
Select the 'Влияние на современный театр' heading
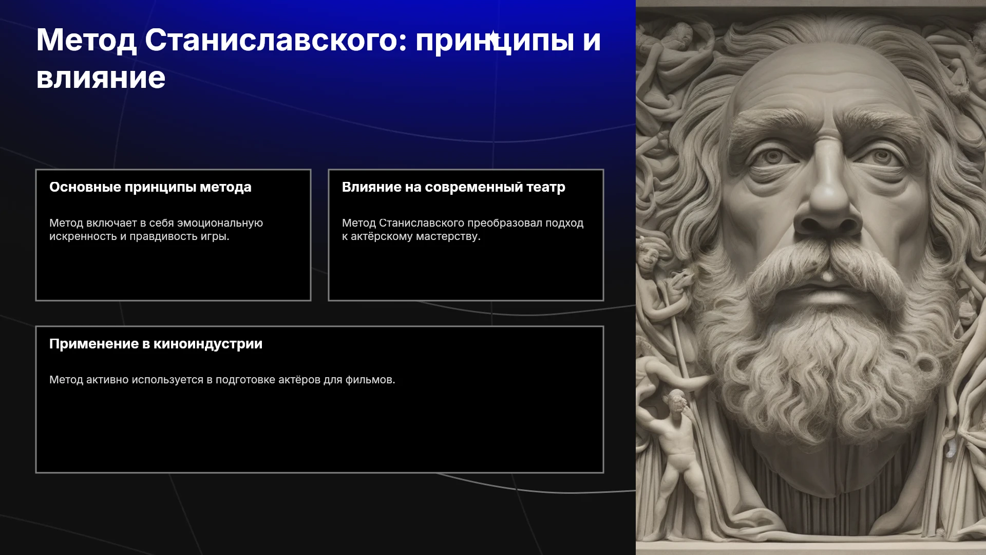click(453, 187)
